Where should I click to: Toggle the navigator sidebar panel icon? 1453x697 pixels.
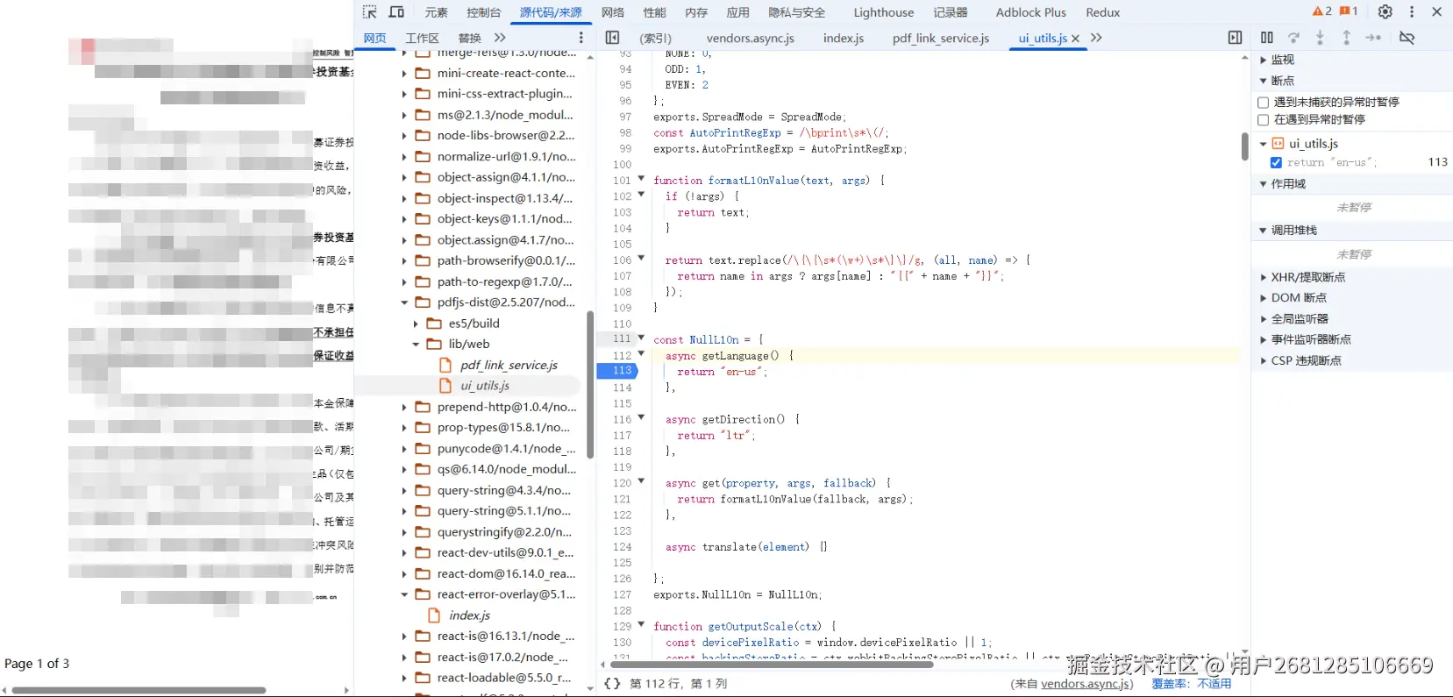pos(612,38)
